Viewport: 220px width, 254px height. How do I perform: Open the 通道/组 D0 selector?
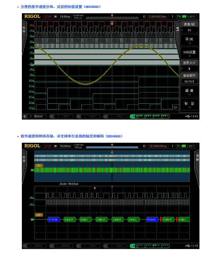tap(189, 26)
